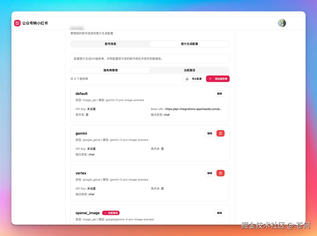Click the 添加服务商 button
The height and width of the screenshot is (236, 317).
point(218,79)
